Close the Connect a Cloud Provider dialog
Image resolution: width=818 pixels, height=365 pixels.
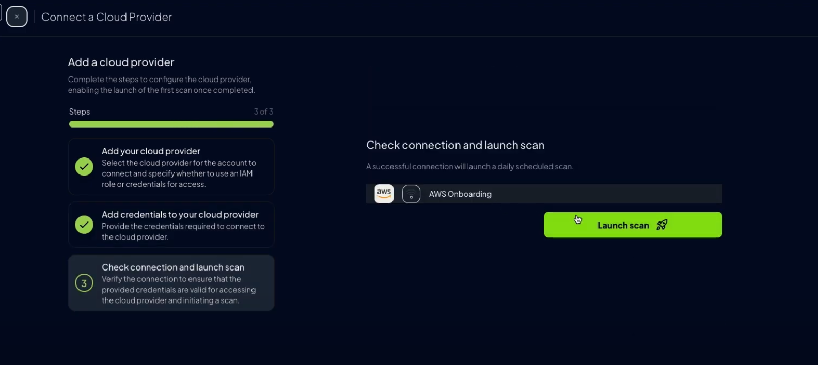coord(17,17)
